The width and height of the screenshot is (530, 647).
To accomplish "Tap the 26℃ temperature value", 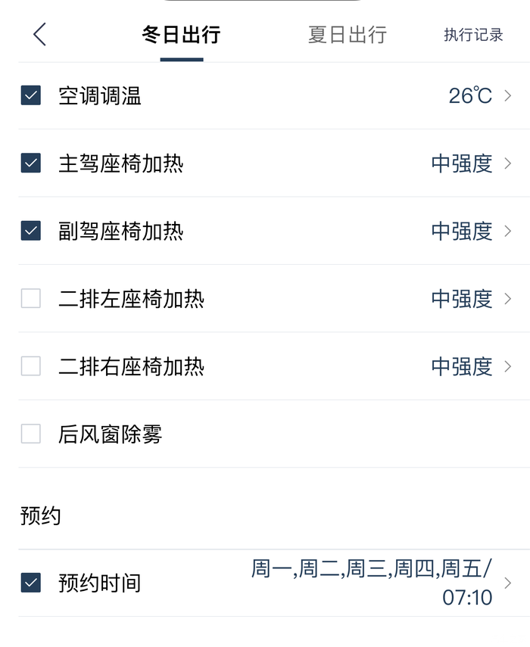I will click(x=470, y=96).
